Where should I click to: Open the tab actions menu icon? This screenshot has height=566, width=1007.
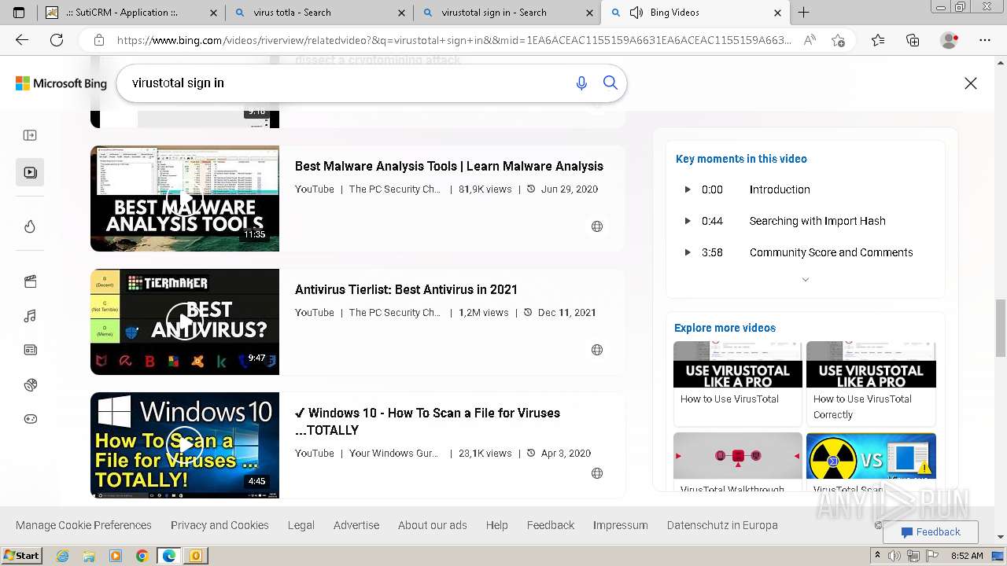tap(19, 13)
